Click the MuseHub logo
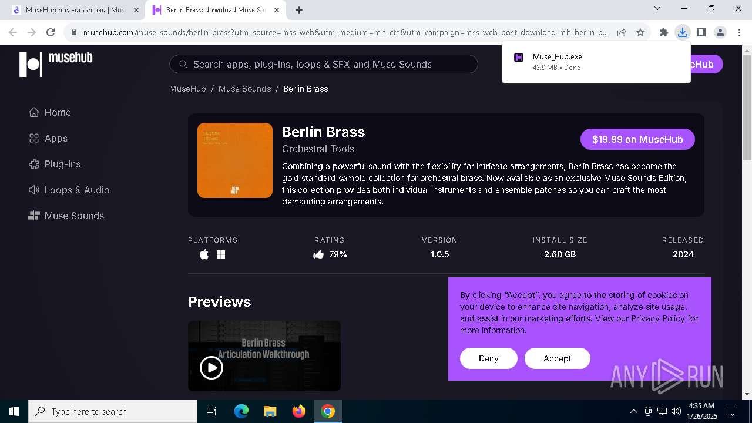This screenshot has width=752, height=423. point(56,63)
